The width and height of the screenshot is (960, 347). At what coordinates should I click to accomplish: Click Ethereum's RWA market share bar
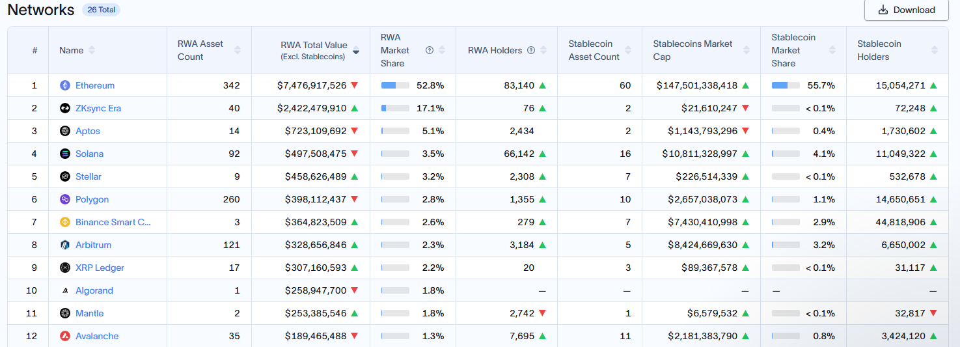(395, 85)
